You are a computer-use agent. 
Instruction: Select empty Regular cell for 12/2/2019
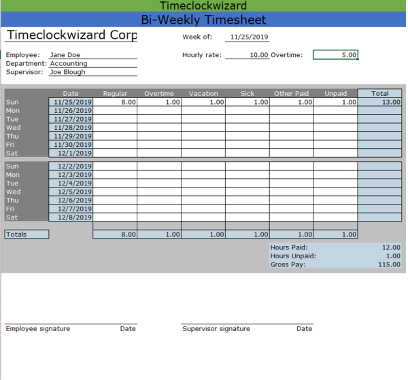pyautogui.click(x=115, y=166)
